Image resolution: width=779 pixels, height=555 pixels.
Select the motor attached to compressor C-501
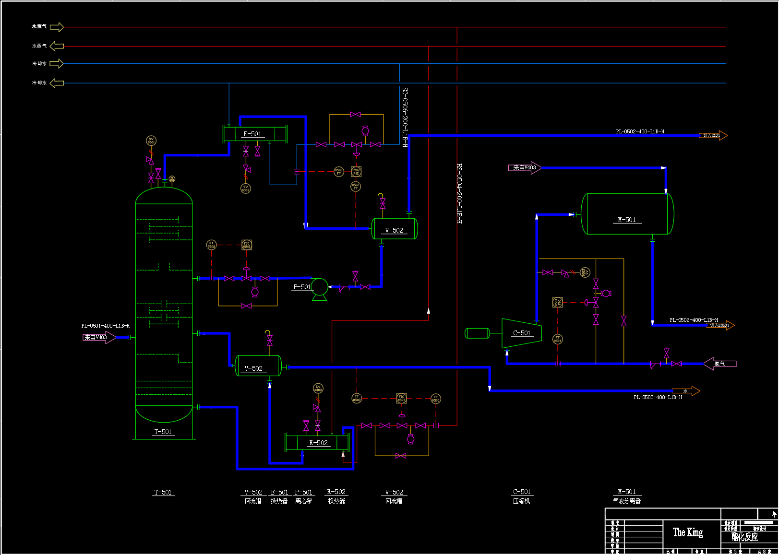(x=477, y=333)
